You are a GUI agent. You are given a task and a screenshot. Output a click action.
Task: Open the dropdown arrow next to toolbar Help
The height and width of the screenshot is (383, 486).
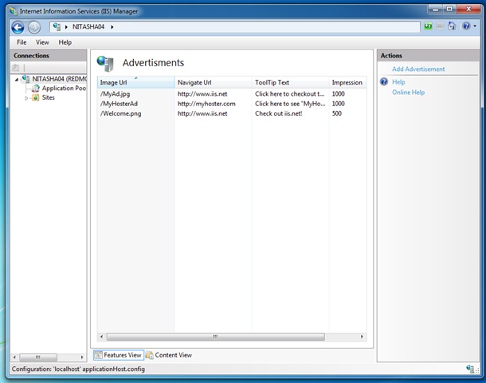point(475,26)
